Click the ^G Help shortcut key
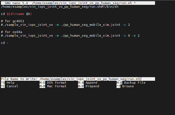Screen dimensions: 175x115 coord(3,83)
